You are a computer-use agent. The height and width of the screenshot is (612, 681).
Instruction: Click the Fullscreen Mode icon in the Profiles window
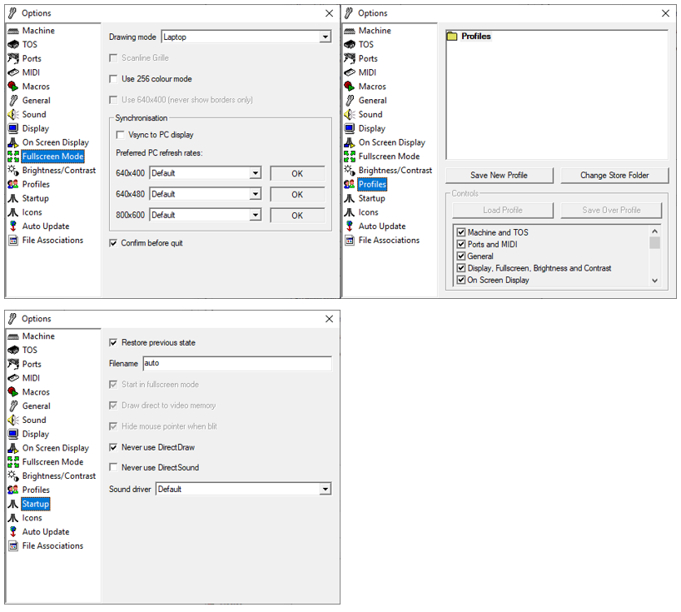350,157
